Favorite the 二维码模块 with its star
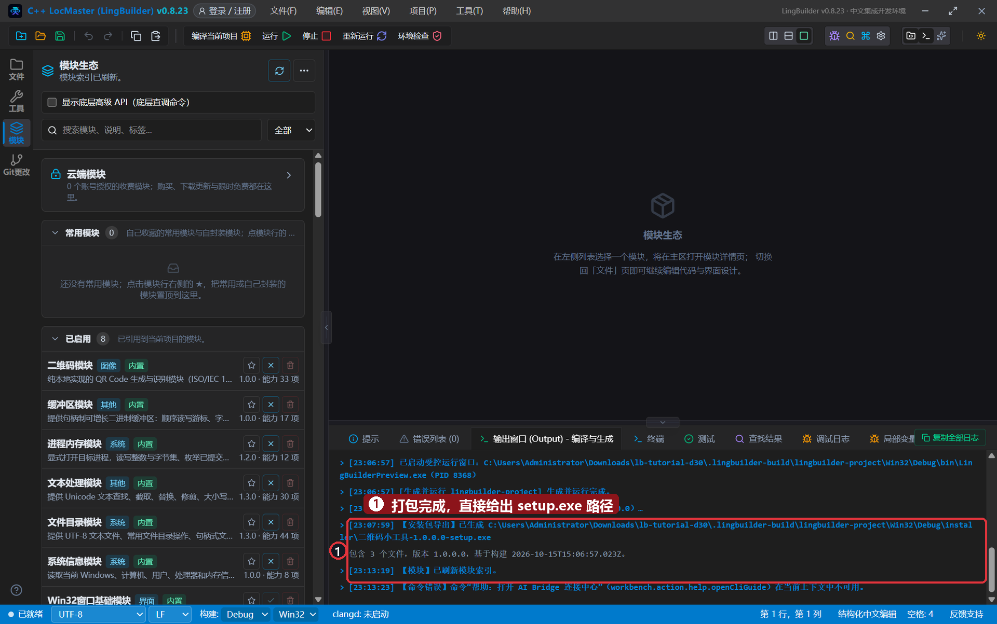 tap(251, 365)
